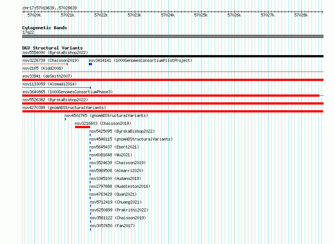This screenshot has height=244, width=334.
Task: Click the 57028k ruler tick label
Action: pos(301,15)
